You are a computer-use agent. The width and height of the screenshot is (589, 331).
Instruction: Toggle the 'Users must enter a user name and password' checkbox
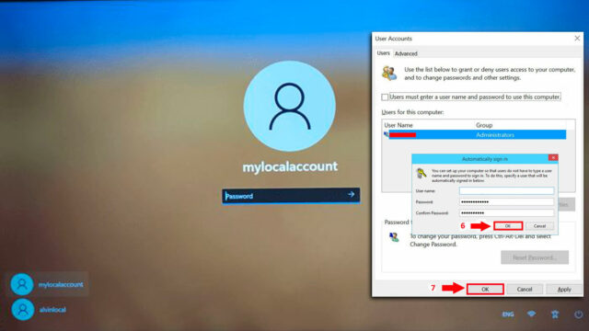tap(385, 97)
